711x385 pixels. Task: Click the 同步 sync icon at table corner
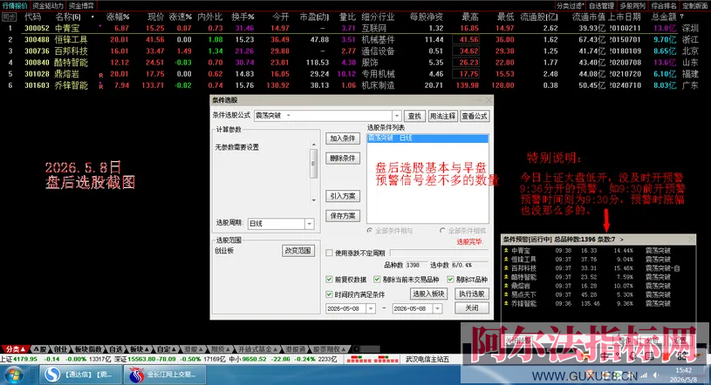click(x=9, y=17)
